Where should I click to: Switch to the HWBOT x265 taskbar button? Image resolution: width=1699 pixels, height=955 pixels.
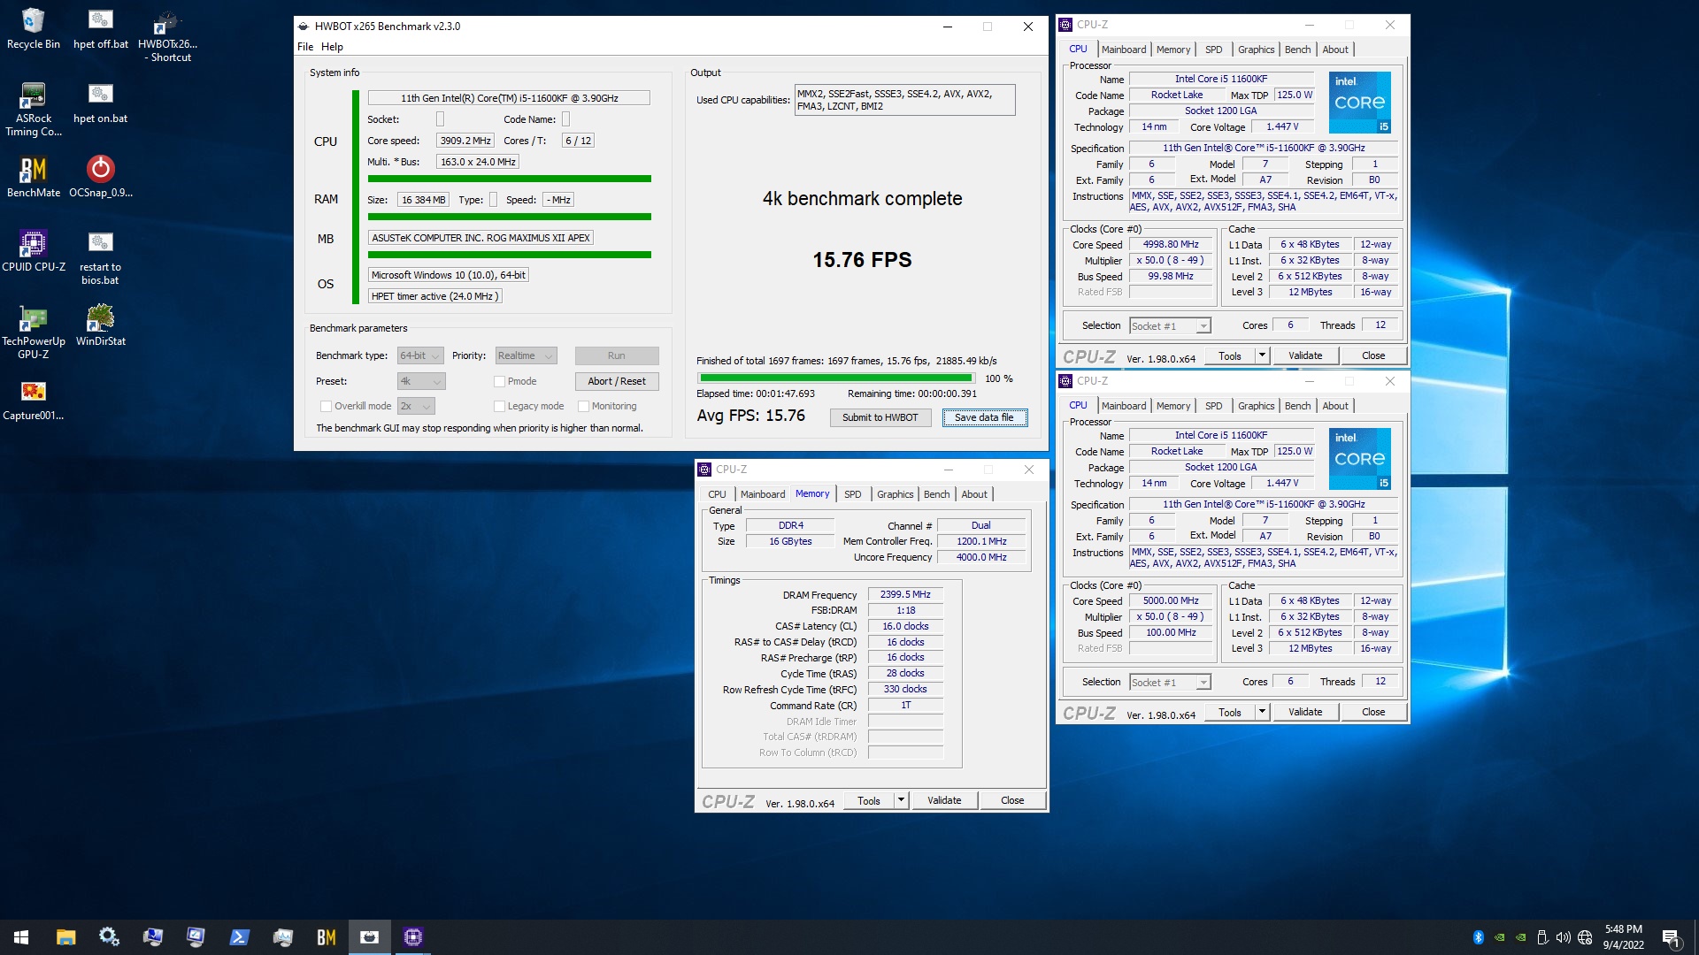tap(369, 937)
